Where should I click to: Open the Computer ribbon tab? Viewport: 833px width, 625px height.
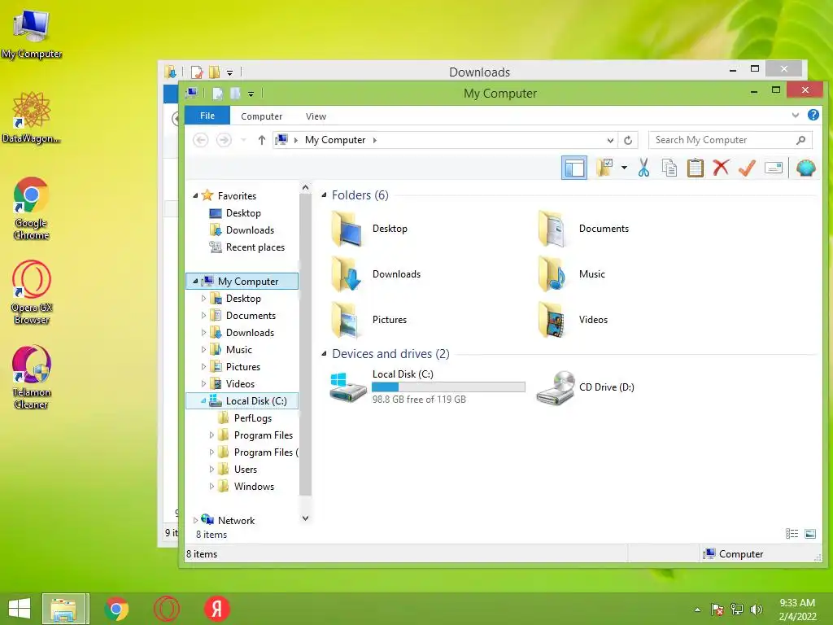(x=261, y=116)
